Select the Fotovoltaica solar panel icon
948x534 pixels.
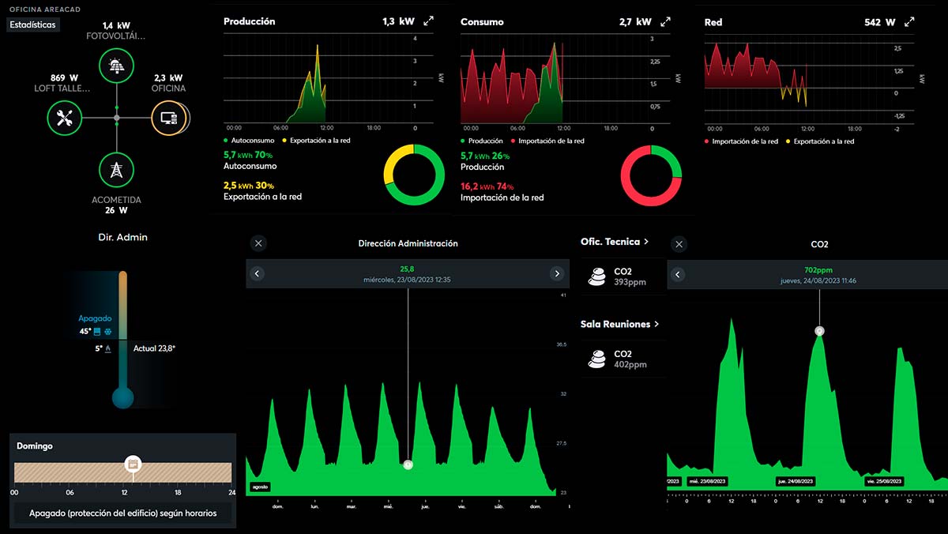pos(116,66)
